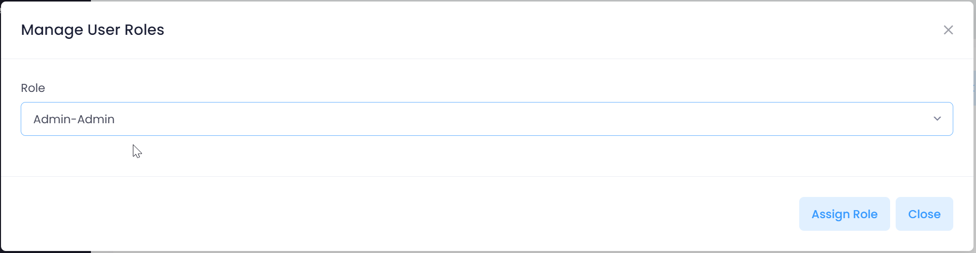
Task: Click the Manage User Roles dialog title
Action: coord(92,30)
